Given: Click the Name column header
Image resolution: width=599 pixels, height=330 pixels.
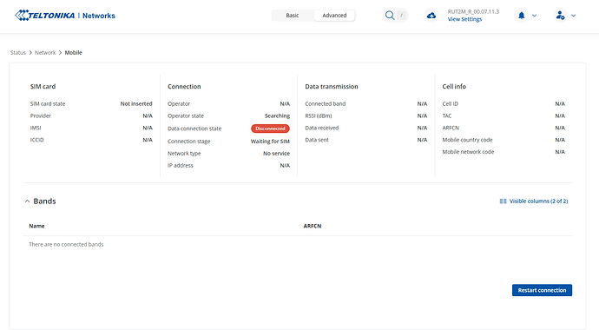Looking at the screenshot, I should point(36,226).
